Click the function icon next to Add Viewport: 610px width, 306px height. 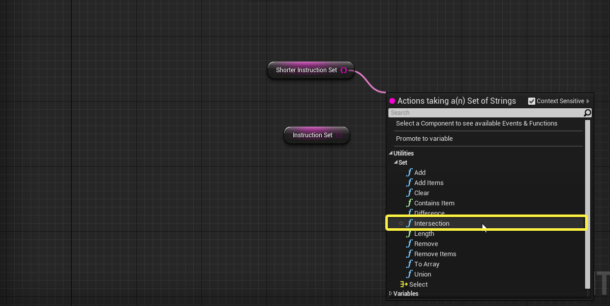409,173
